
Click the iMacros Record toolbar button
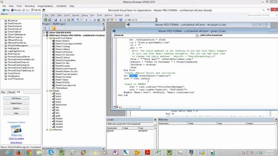tap(16, 10)
